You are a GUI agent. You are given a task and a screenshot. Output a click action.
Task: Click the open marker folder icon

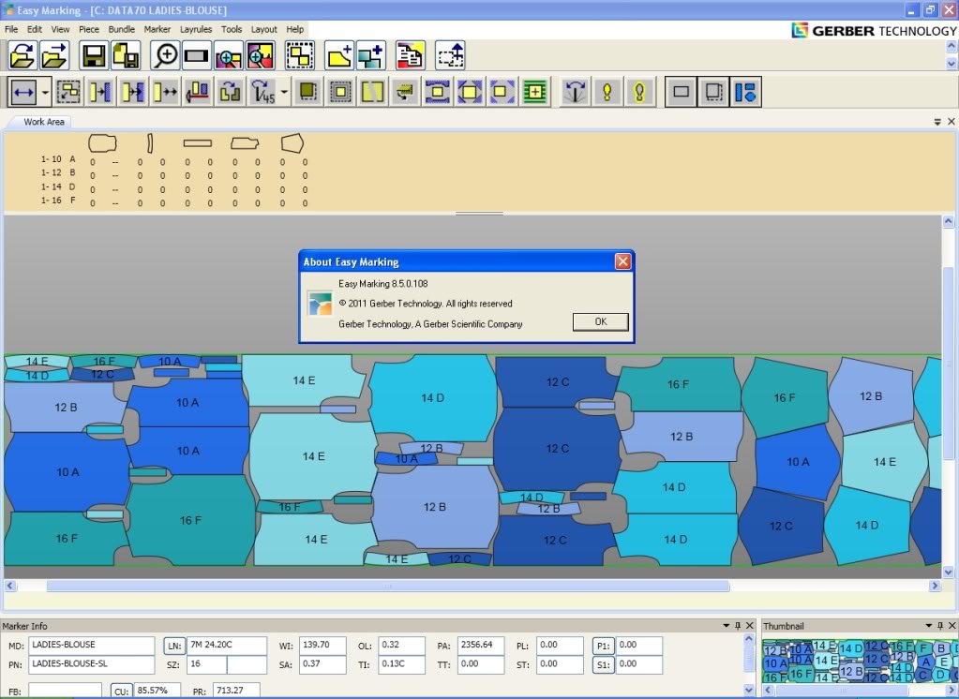(x=22, y=55)
